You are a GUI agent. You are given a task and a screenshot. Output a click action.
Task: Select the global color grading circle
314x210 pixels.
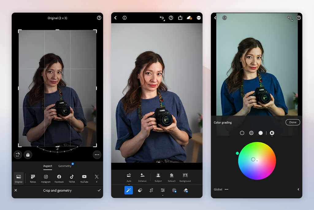tap(272, 133)
